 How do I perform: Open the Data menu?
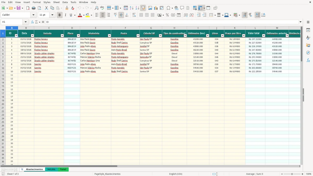click(x=65, y=2)
